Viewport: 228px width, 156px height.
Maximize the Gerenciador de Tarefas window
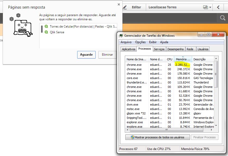[x=209, y=35]
